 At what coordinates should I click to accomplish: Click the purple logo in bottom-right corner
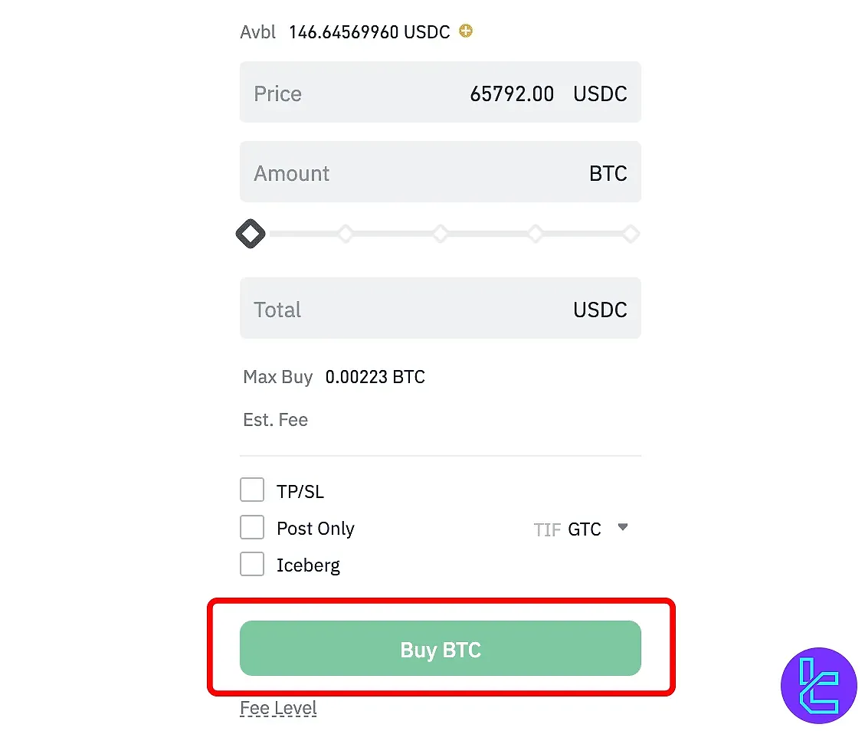pos(818,685)
